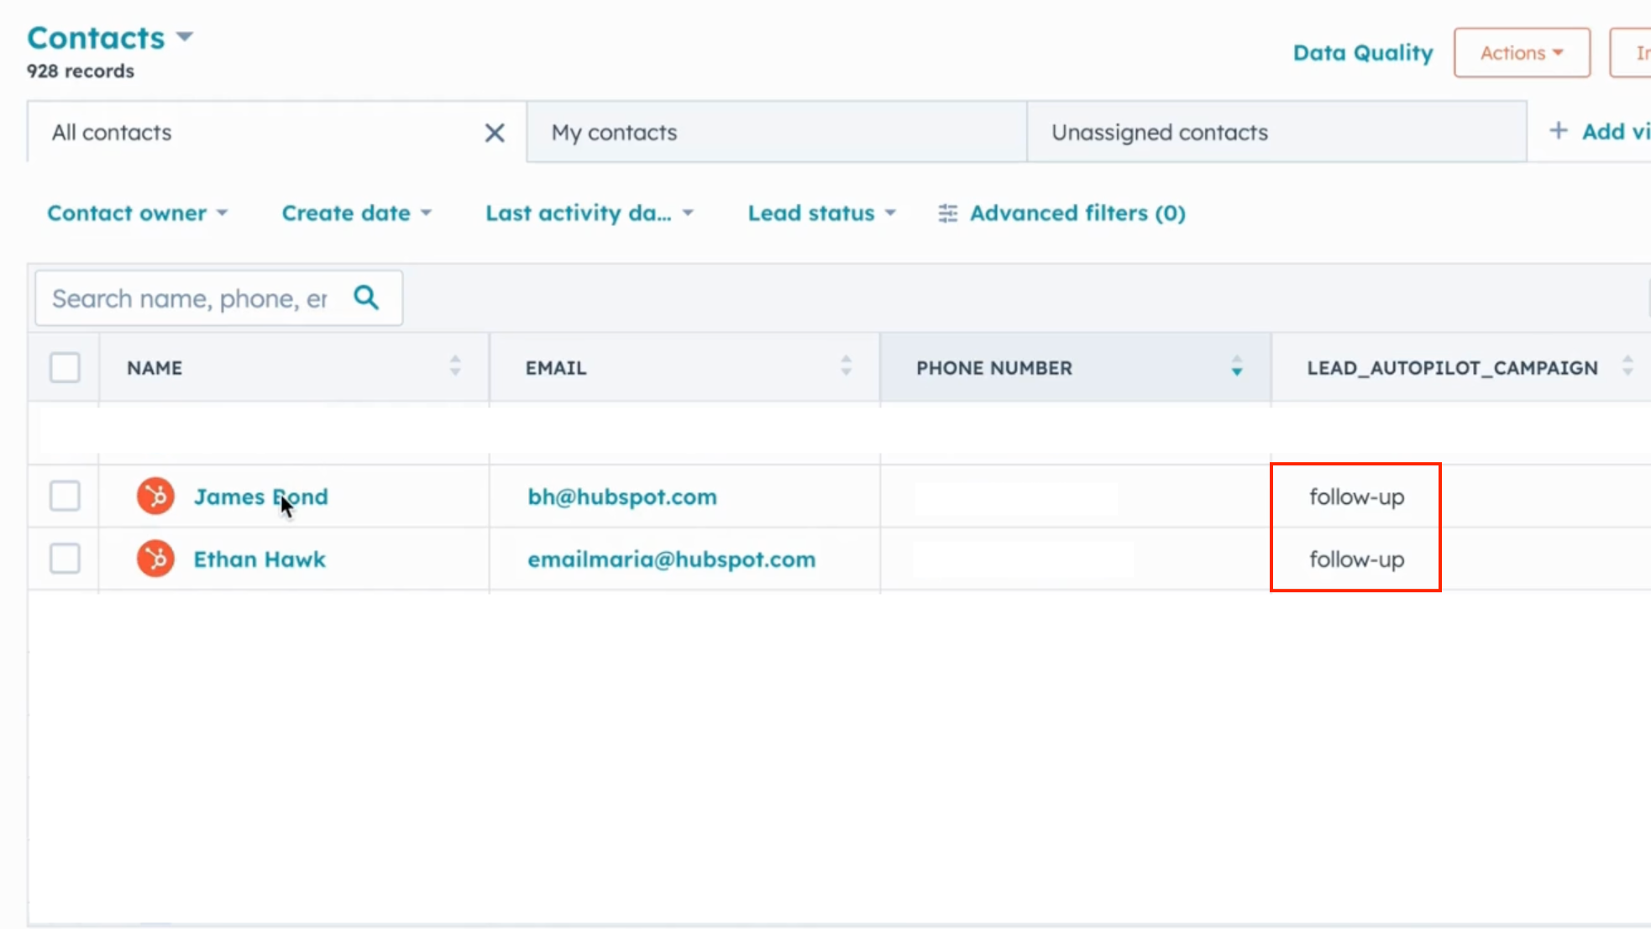This screenshot has height=929, width=1651.
Task: Open the Contact owner filter dropdown
Action: [x=137, y=213]
